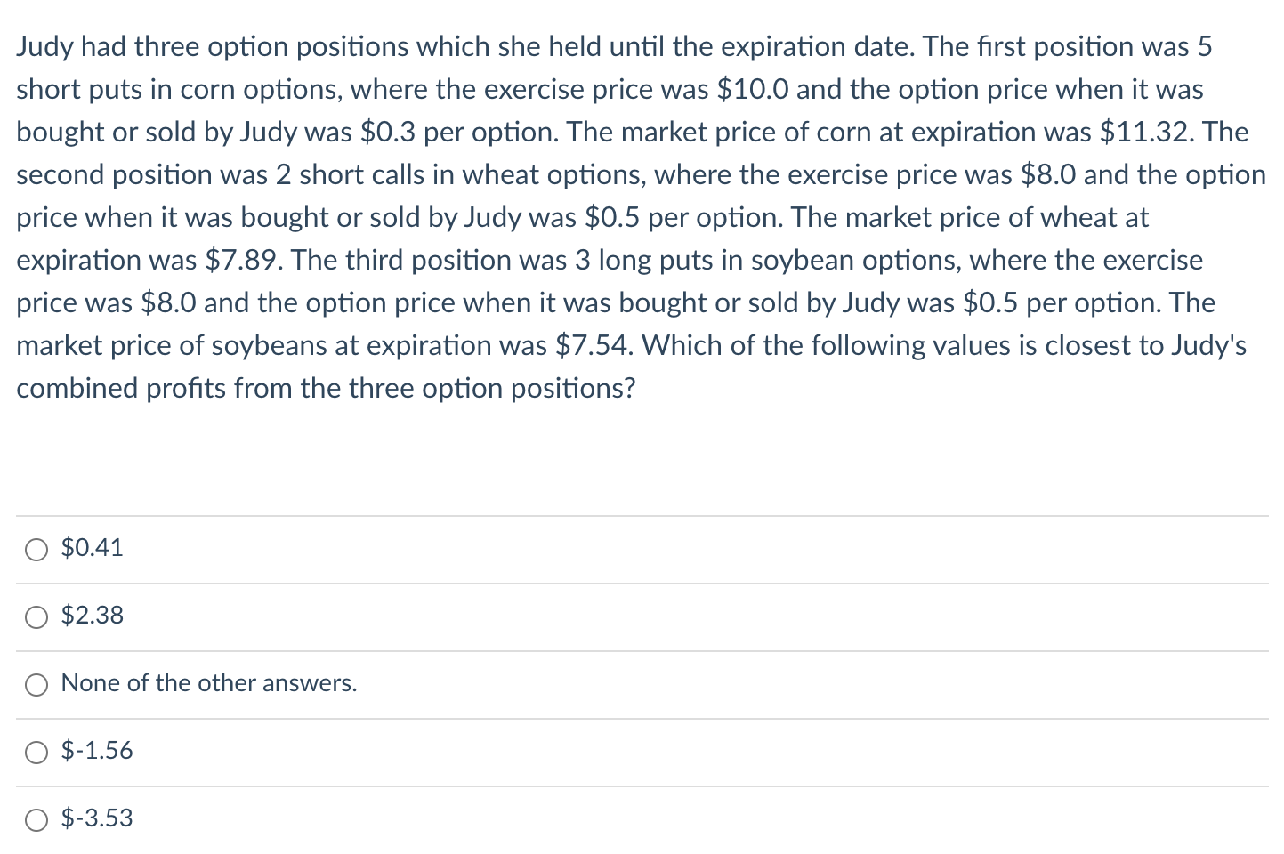Viewport: 1284px width, 854px height.
Task: Click the $2.38 answer label text
Action: click(x=93, y=616)
